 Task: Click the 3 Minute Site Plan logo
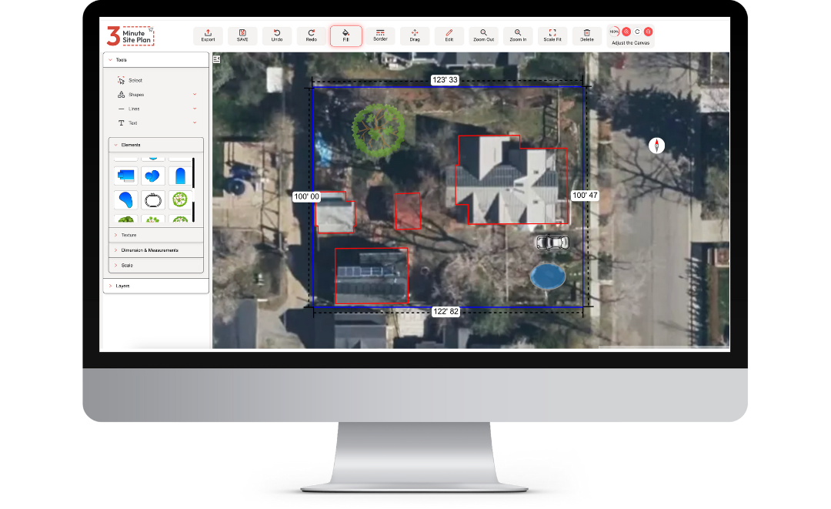131,35
